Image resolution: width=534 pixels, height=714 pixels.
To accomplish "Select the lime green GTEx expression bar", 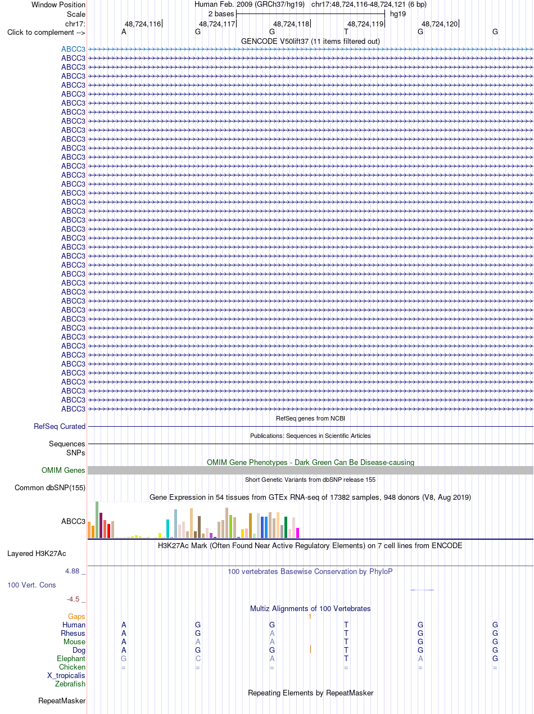I will (x=230, y=527).
